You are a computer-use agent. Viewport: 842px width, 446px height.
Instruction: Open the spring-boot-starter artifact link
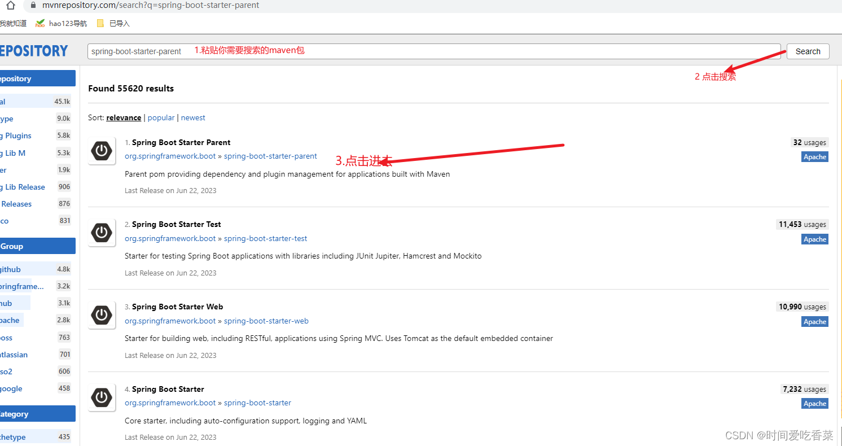point(257,403)
